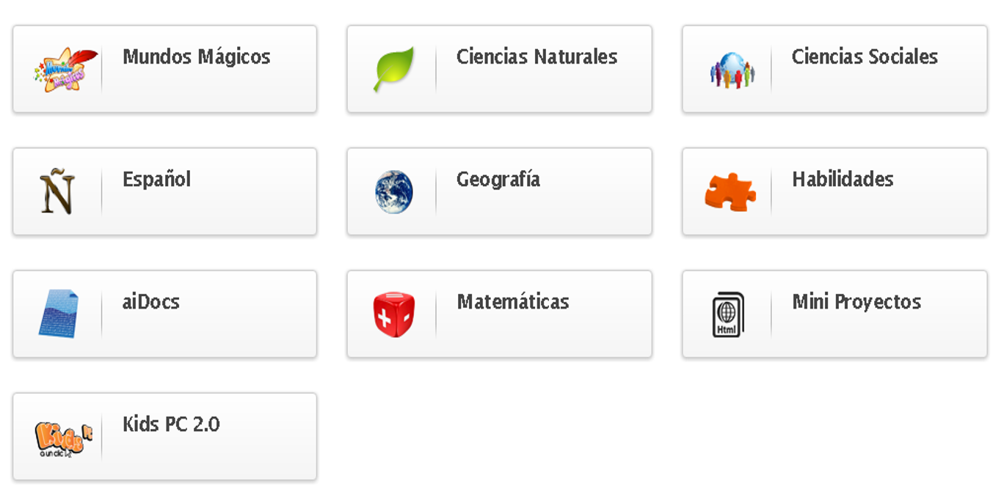Open the Ciencias Naturales category
The height and width of the screenshot is (497, 1004).
pyautogui.click(x=536, y=56)
